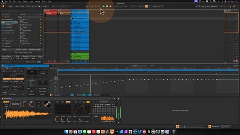Click the Humanize button in pitch tools
Viewport: 240px width, 135px height.
(42, 91)
